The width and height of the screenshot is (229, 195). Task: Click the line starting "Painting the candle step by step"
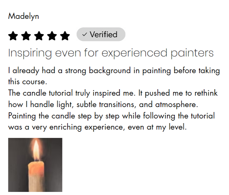tap(111, 116)
